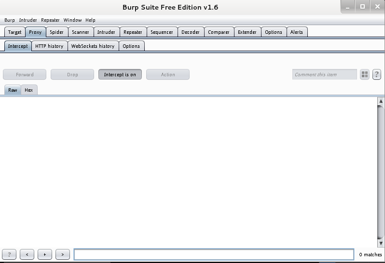Open the Action dropdown button

tap(168, 74)
